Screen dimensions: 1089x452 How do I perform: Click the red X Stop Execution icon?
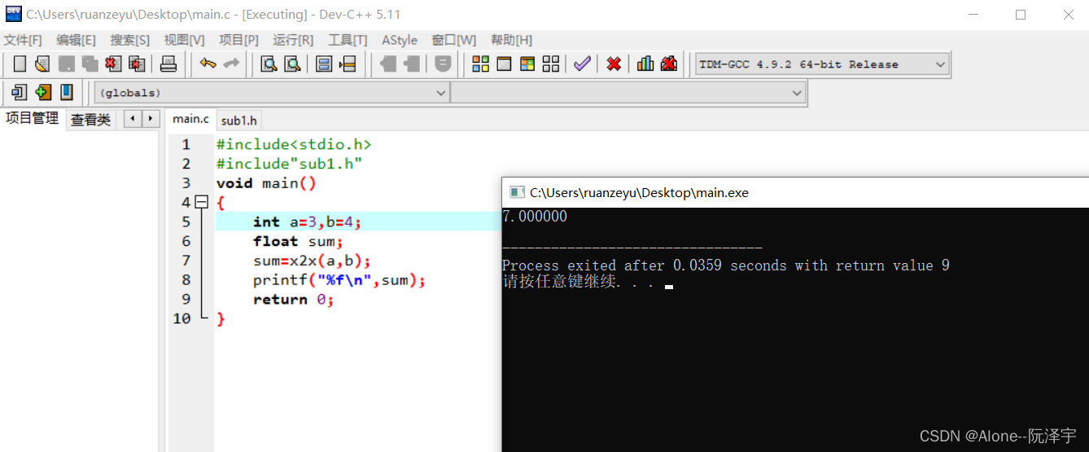pyautogui.click(x=614, y=64)
